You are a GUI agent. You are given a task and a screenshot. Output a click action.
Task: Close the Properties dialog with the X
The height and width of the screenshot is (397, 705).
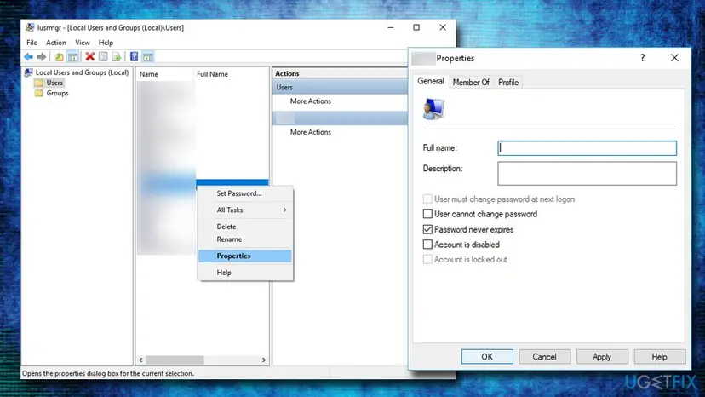[674, 58]
